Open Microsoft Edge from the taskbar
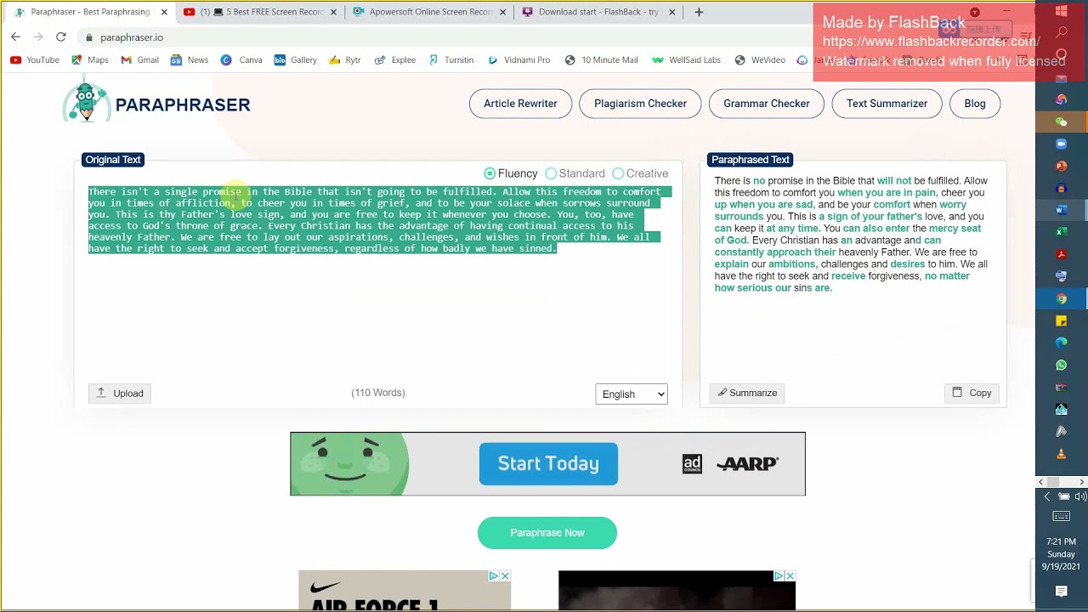Image resolution: width=1088 pixels, height=612 pixels. point(1061,343)
